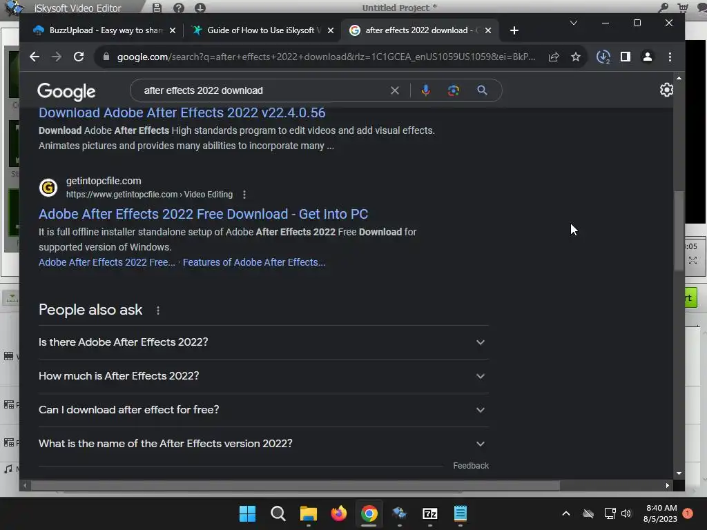Open File Explorer from taskbar
Viewport: 707px width, 530px height.
tap(309, 513)
